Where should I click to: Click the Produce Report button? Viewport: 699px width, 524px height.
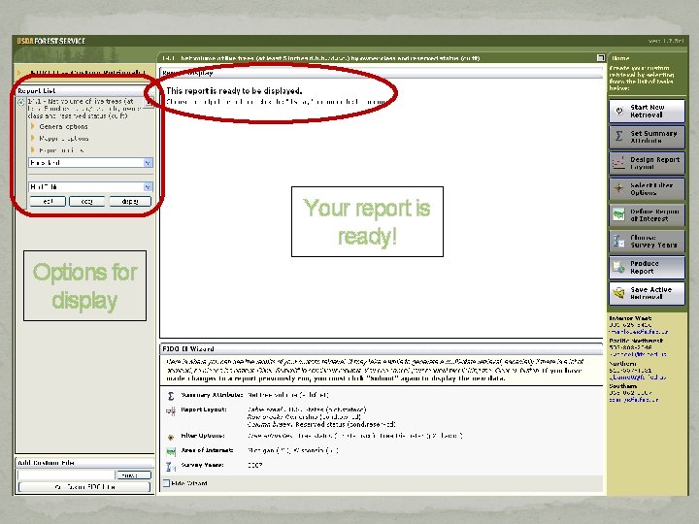point(647,267)
